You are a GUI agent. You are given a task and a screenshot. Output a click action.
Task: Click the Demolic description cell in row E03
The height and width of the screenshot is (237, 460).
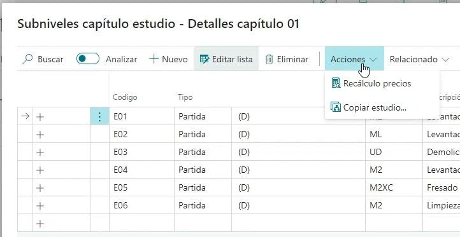coord(442,152)
